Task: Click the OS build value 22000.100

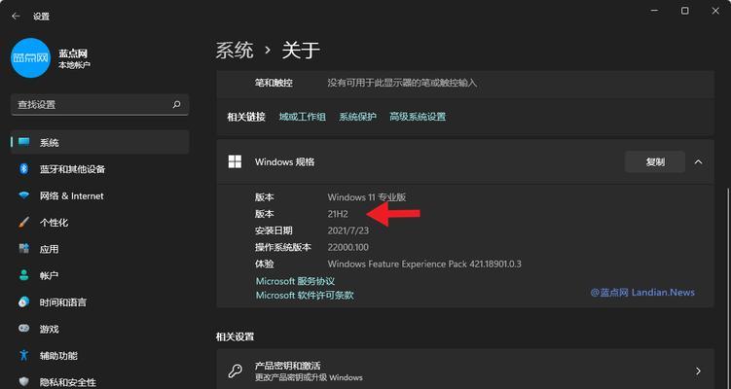Action: pyautogui.click(x=348, y=247)
